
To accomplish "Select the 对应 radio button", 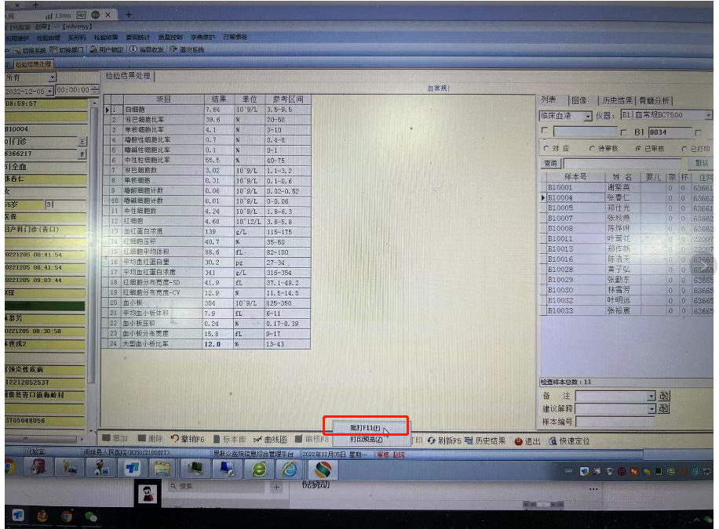I will tap(546, 148).
